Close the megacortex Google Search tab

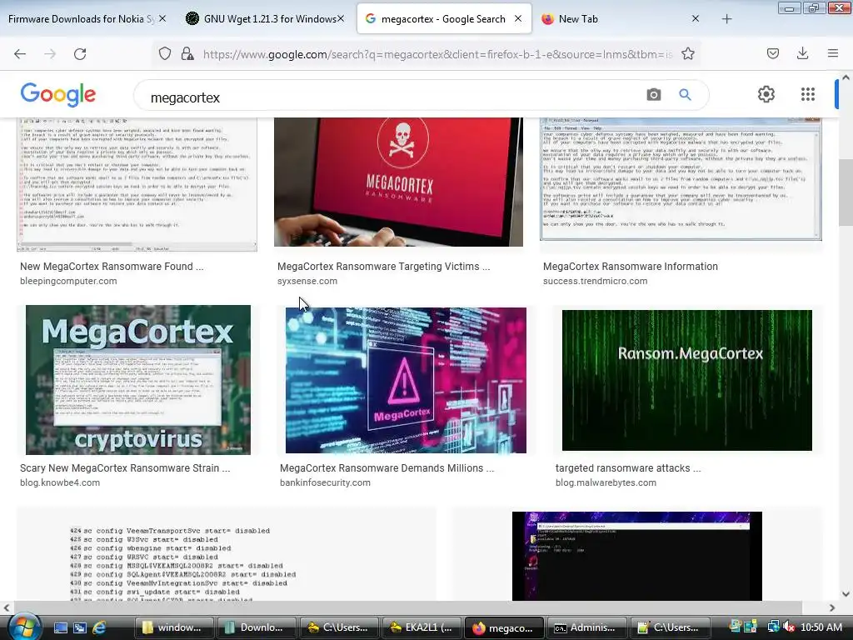[x=518, y=18]
